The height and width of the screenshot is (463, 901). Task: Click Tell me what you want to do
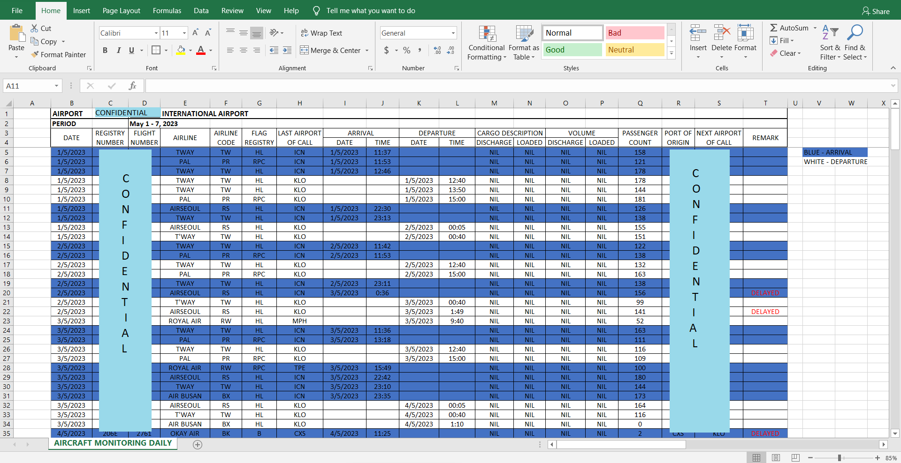(x=371, y=10)
